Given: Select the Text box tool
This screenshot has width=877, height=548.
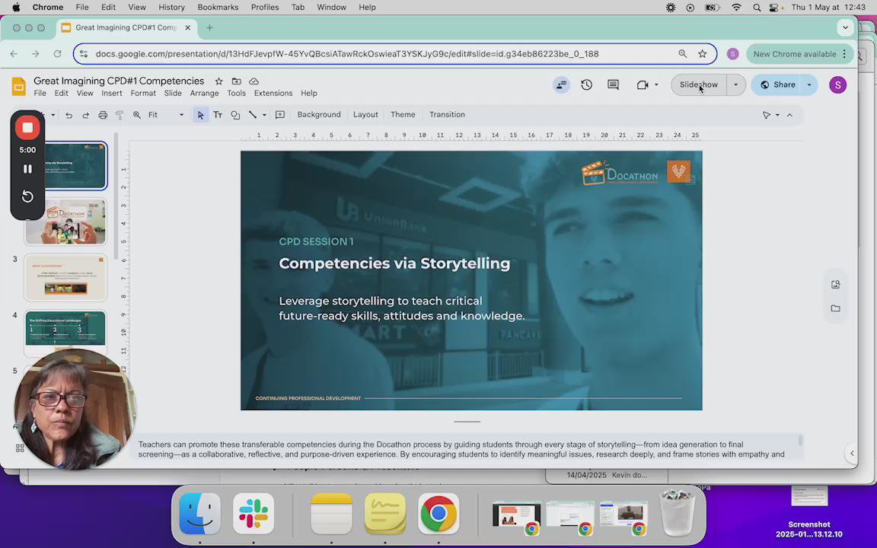Looking at the screenshot, I should (x=218, y=115).
